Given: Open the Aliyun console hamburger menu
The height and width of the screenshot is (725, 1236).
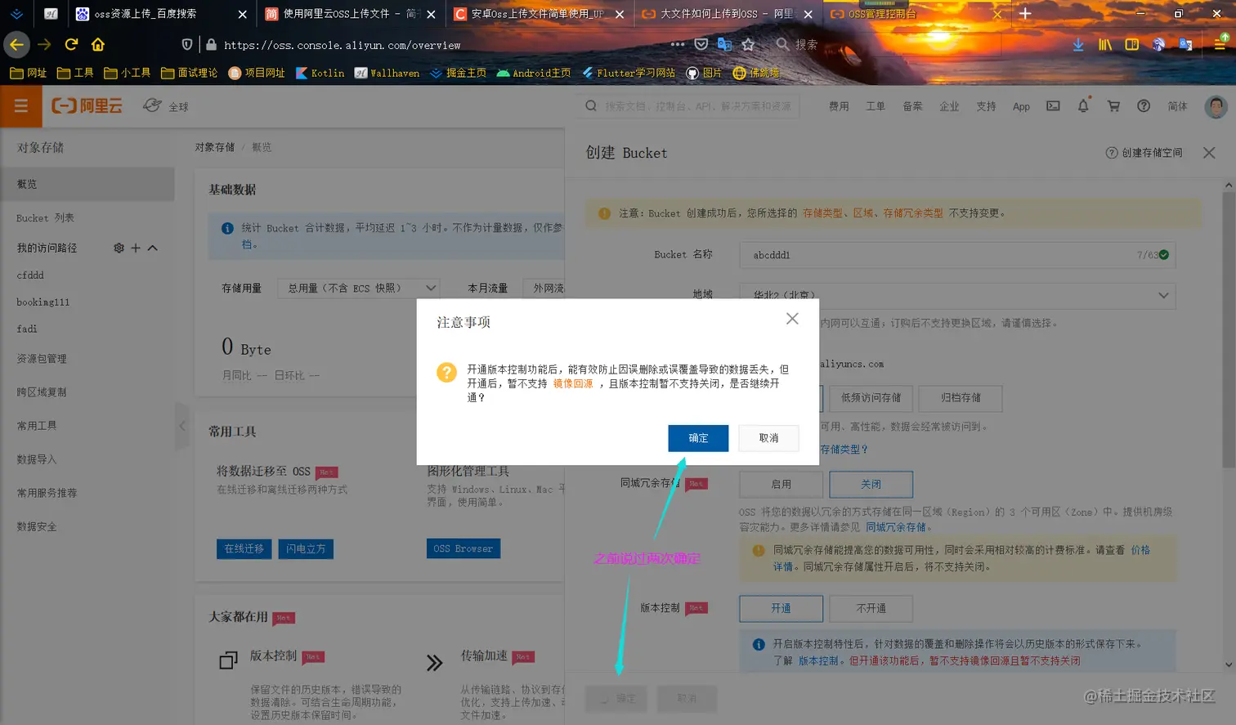Looking at the screenshot, I should coord(20,106).
